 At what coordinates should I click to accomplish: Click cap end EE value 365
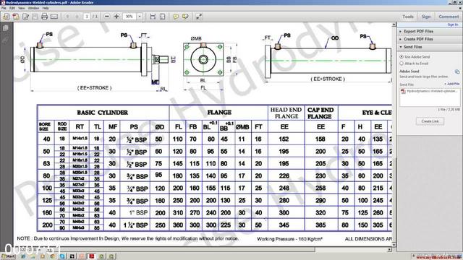pos(320,225)
